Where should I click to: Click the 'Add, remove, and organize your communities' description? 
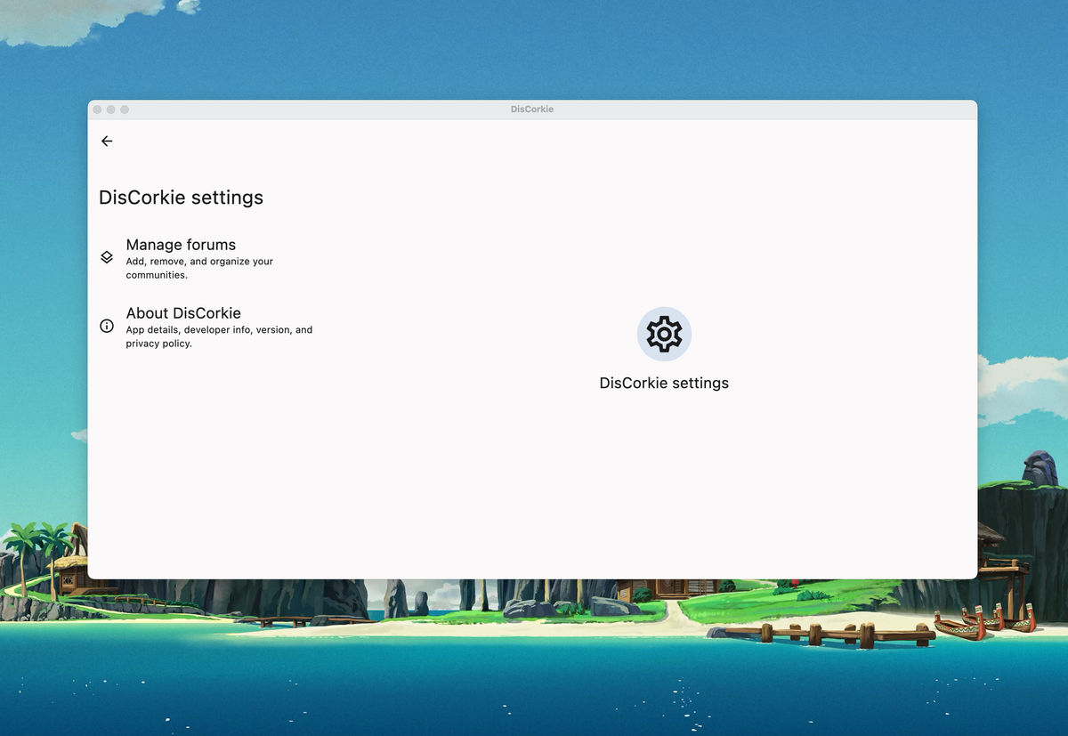199,268
